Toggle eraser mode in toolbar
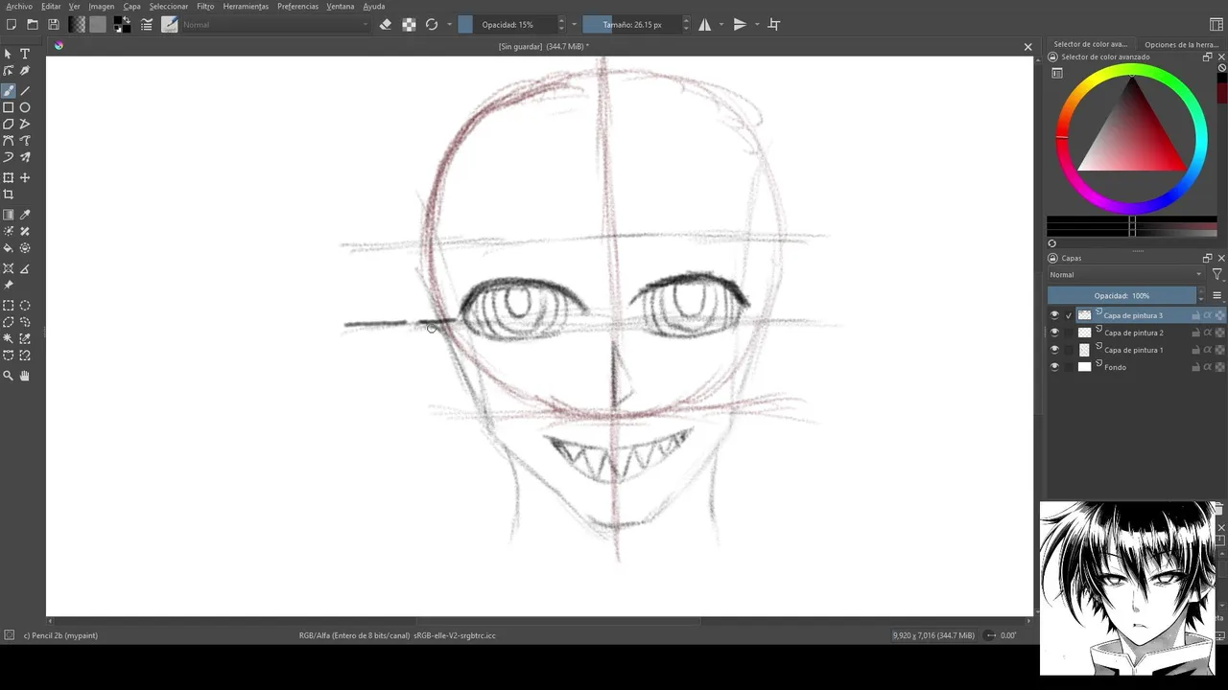The height and width of the screenshot is (690, 1228). pos(386,25)
